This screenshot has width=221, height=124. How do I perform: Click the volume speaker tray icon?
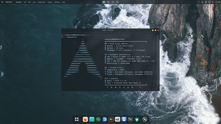[x=199, y=2]
